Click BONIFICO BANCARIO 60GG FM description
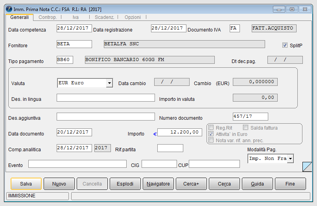 (150, 60)
